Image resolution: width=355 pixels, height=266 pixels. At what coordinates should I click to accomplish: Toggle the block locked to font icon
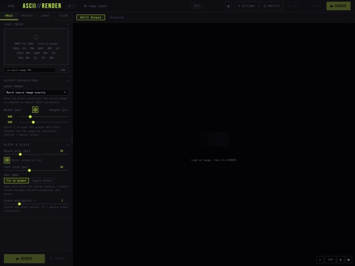tap(7, 160)
